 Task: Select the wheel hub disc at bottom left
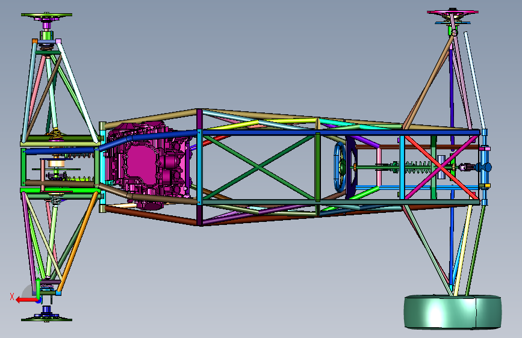(x=46, y=319)
